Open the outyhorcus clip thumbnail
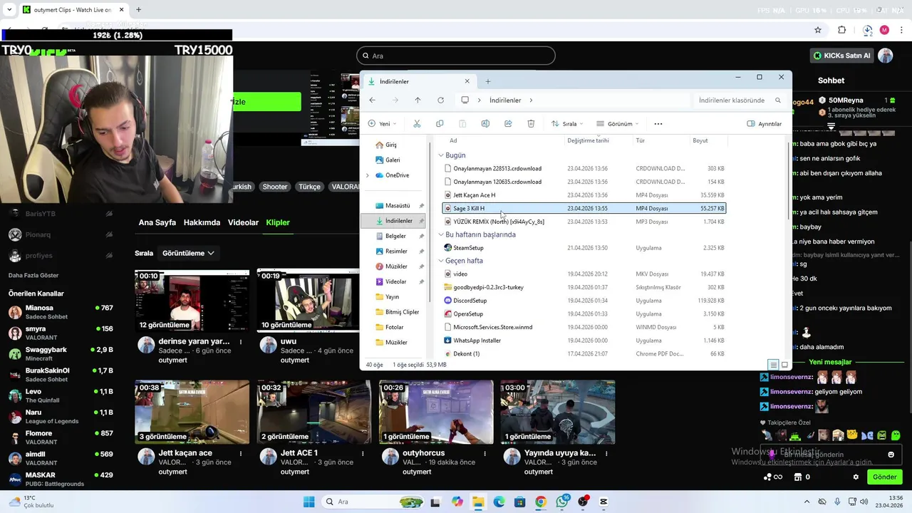Viewport: 912px width, 513px height. point(436,412)
